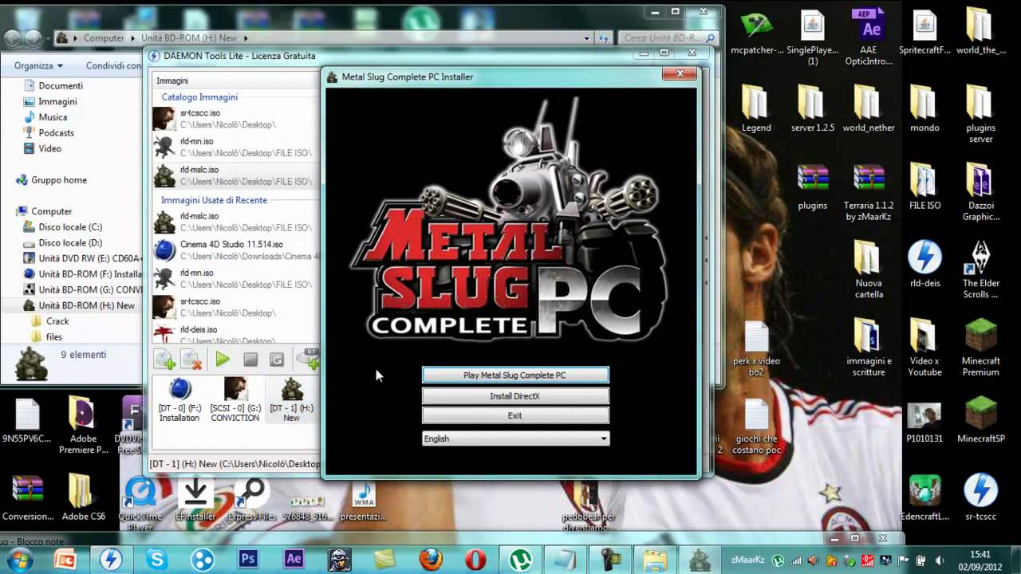Image resolution: width=1021 pixels, height=574 pixels.
Task: Select Disco locale (C:) in Explorer
Action: (70, 227)
